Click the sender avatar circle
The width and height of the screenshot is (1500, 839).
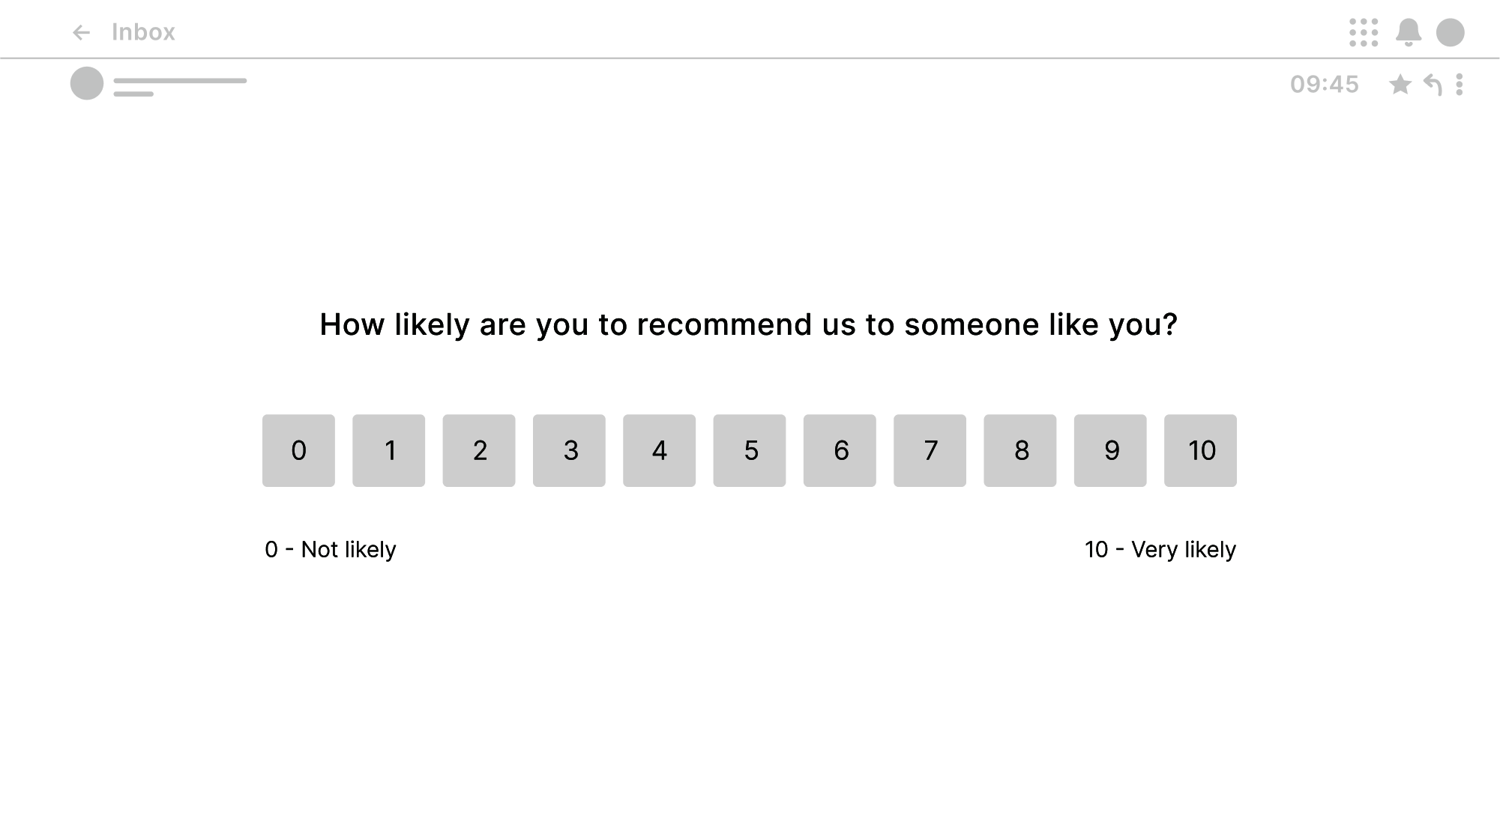tap(87, 83)
